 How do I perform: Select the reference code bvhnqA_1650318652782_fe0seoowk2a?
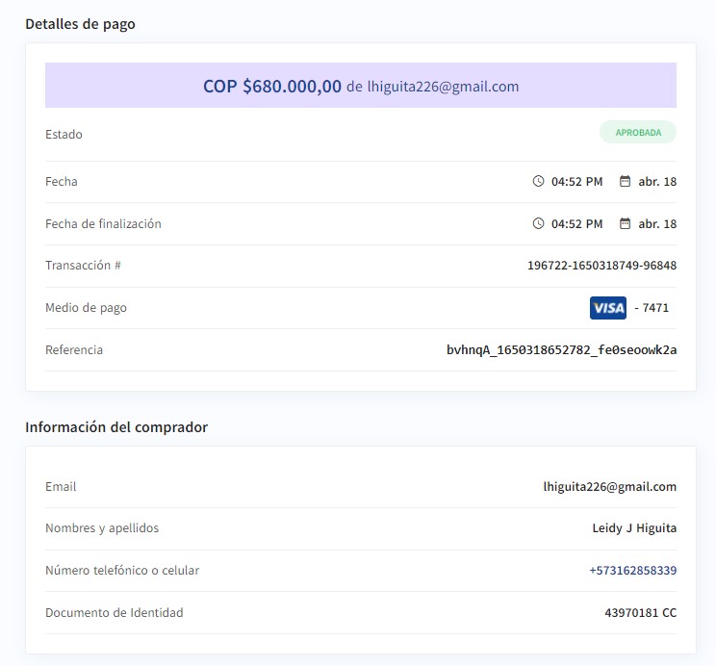tap(561, 350)
